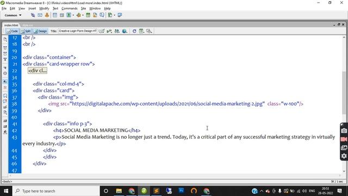Viewport: 348px width, 196px height.
Task: Open the Window menu
Action: click(x=95, y=8)
